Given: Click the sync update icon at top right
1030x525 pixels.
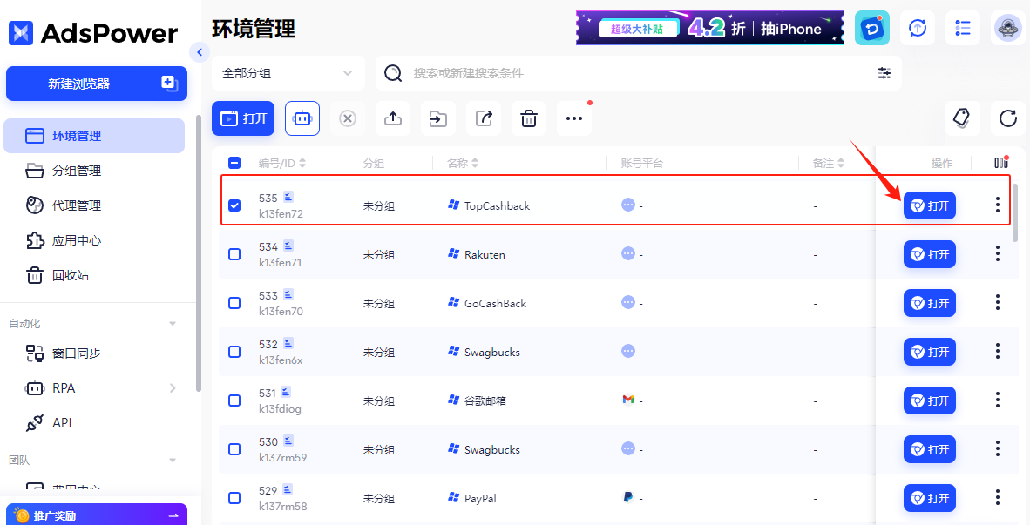Looking at the screenshot, I should point(917,28).
